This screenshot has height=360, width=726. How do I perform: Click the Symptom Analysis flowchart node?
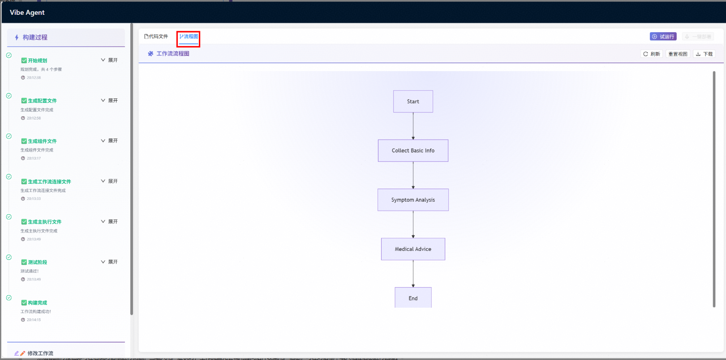tap(413, 200)
